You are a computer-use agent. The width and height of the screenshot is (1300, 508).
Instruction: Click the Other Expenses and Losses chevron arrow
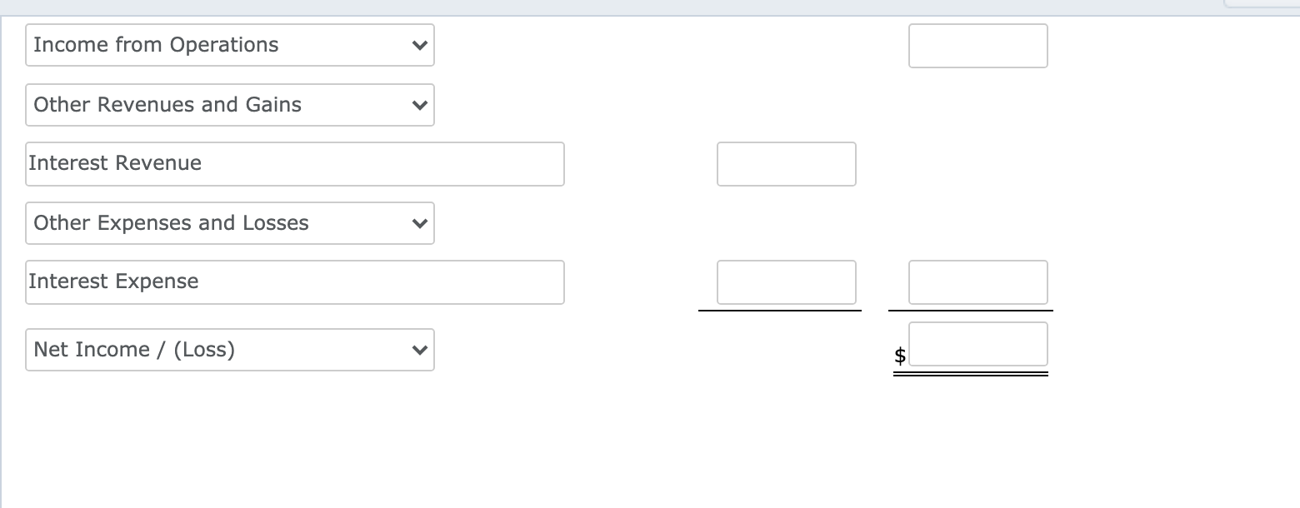pos(420,223)
